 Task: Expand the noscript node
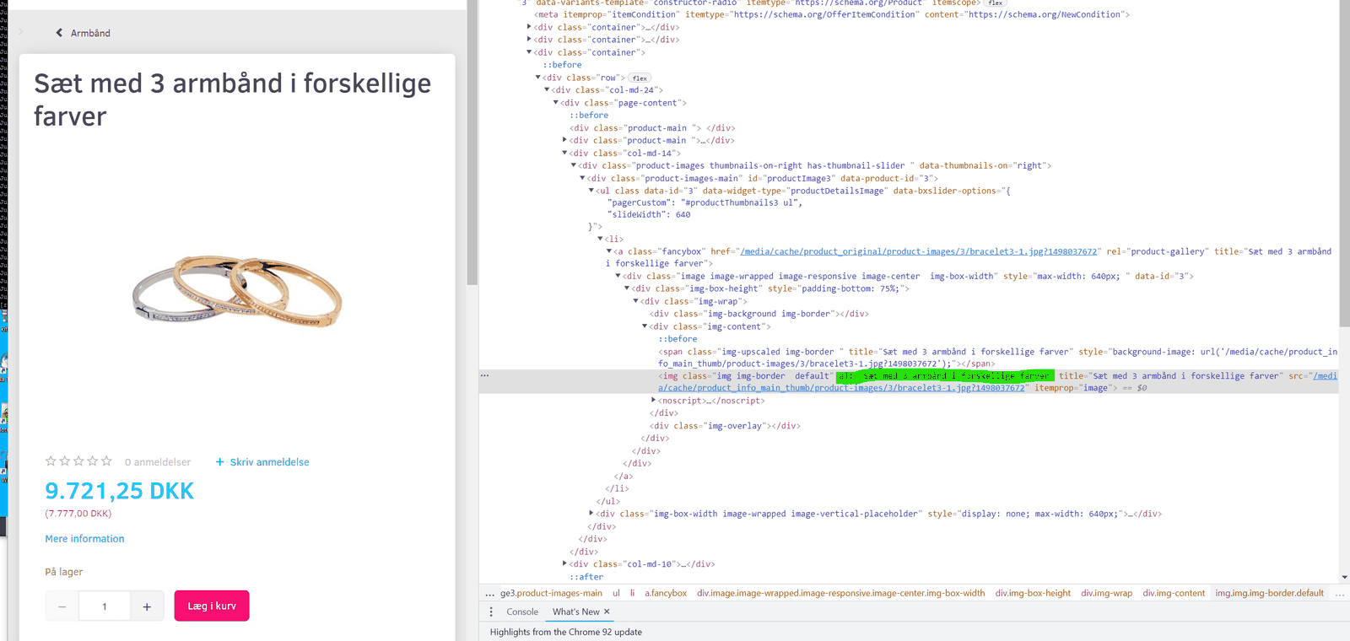click(654, 401)
